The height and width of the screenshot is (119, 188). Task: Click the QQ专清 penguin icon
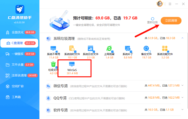point(49,98)
